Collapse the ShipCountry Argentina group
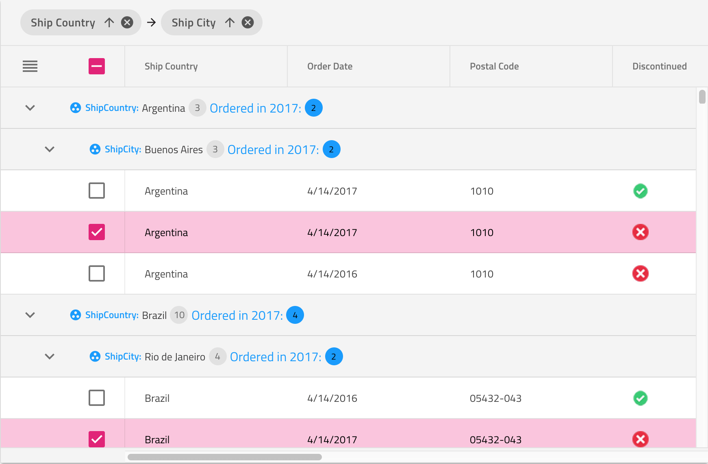 click(30, 108)
